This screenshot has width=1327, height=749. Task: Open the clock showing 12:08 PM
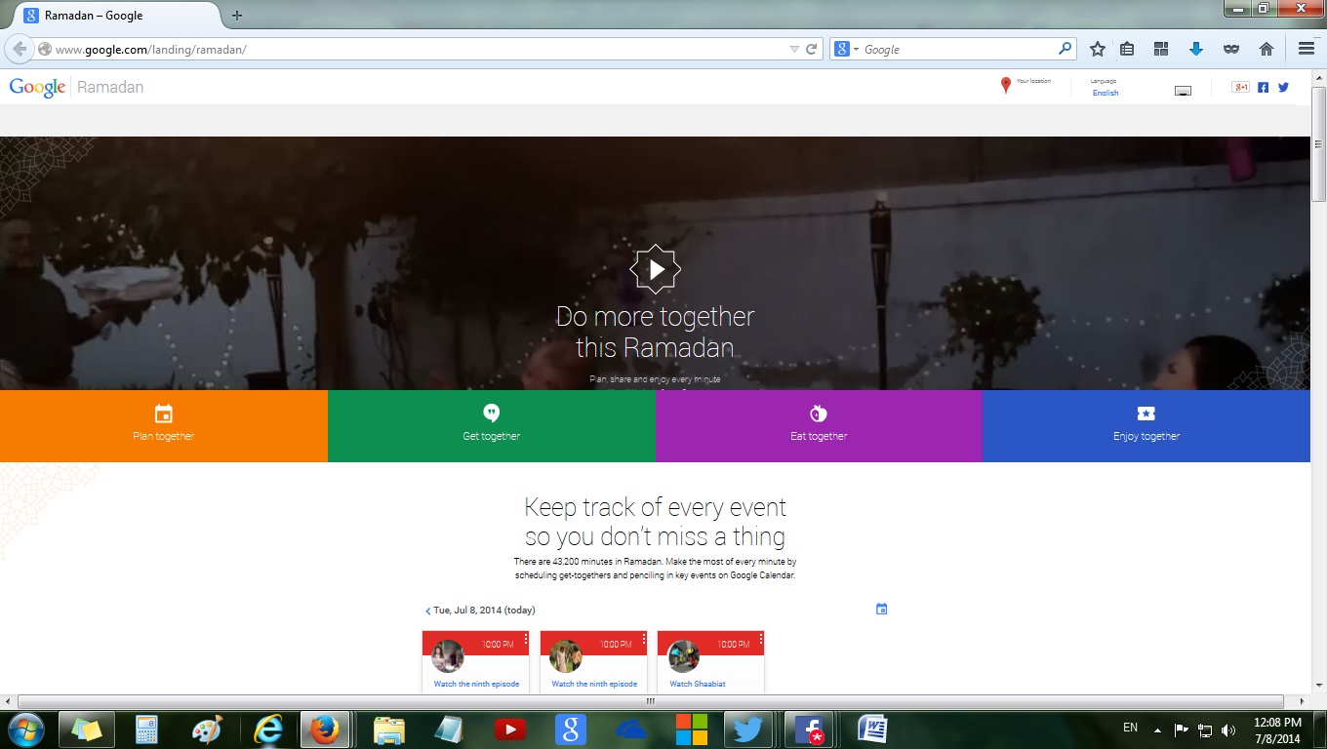(x=1276, y=729)
